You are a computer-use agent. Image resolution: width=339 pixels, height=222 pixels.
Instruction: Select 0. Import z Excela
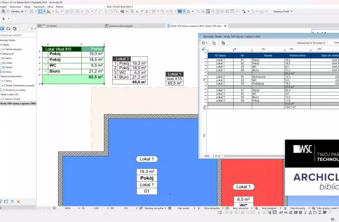[11, 99]
